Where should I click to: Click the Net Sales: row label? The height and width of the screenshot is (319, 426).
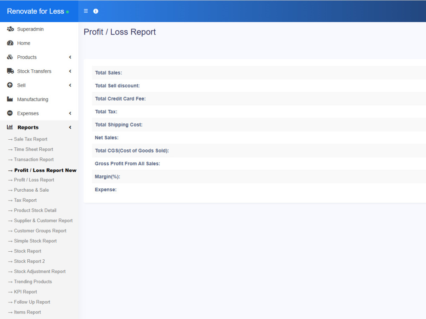(x=106, y=138)
